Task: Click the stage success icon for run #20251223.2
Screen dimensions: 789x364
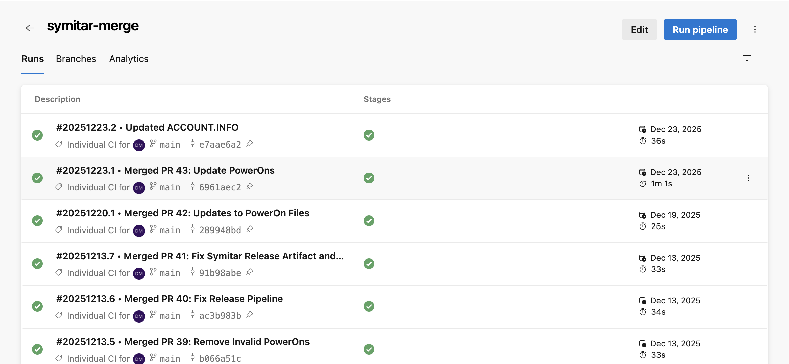Action: (x=369, y=135)
